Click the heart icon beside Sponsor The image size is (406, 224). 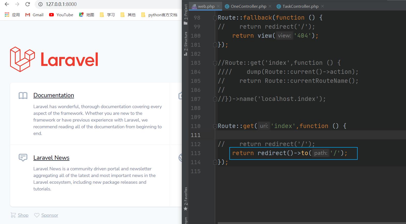[x=37, y=215]
